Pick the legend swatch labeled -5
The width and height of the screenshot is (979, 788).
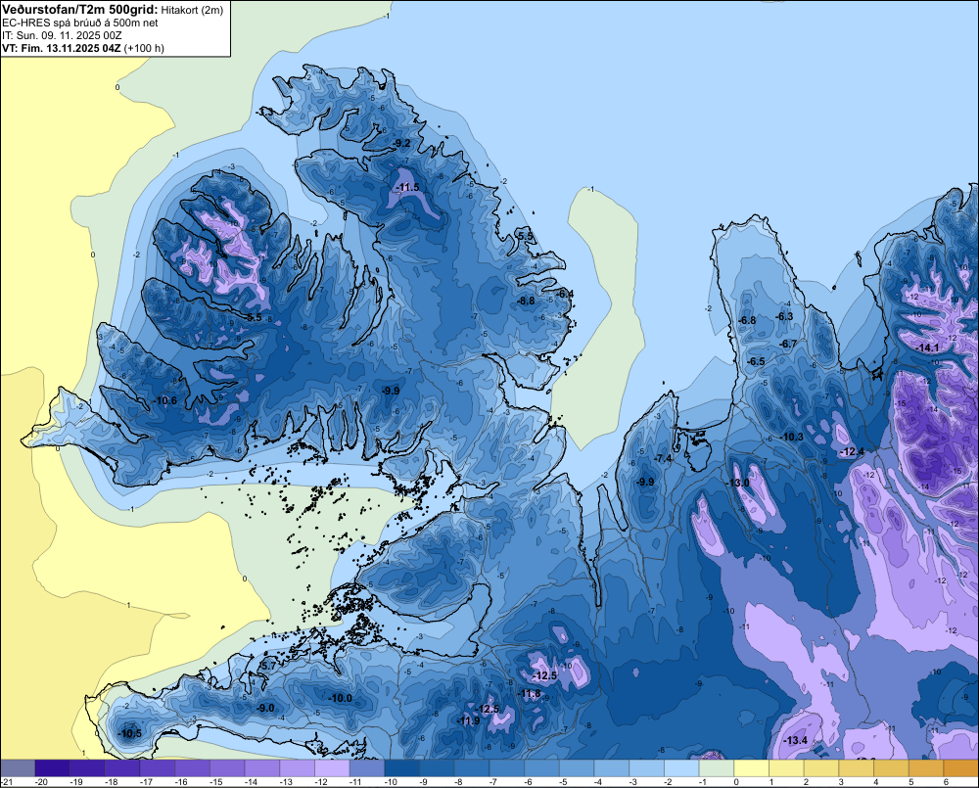577,768
